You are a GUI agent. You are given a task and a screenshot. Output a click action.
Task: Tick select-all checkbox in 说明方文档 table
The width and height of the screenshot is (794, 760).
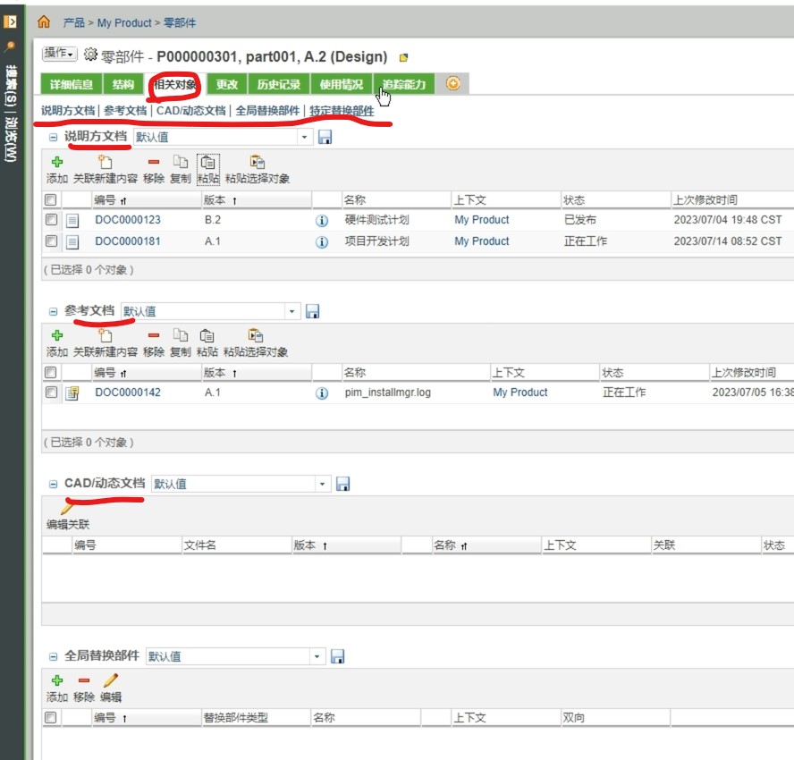point(51,199)
